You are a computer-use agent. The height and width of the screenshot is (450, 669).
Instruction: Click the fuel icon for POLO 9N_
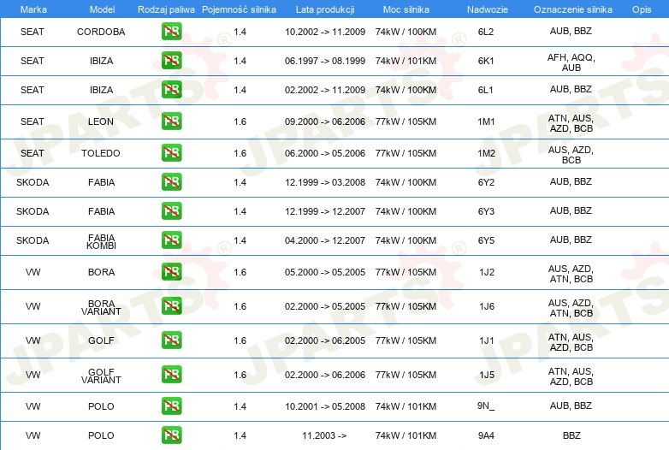coord(171,406)
